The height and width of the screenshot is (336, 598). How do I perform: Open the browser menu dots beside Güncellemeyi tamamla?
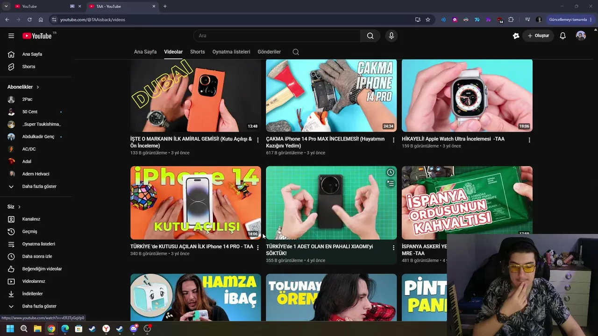click(591, 20)
